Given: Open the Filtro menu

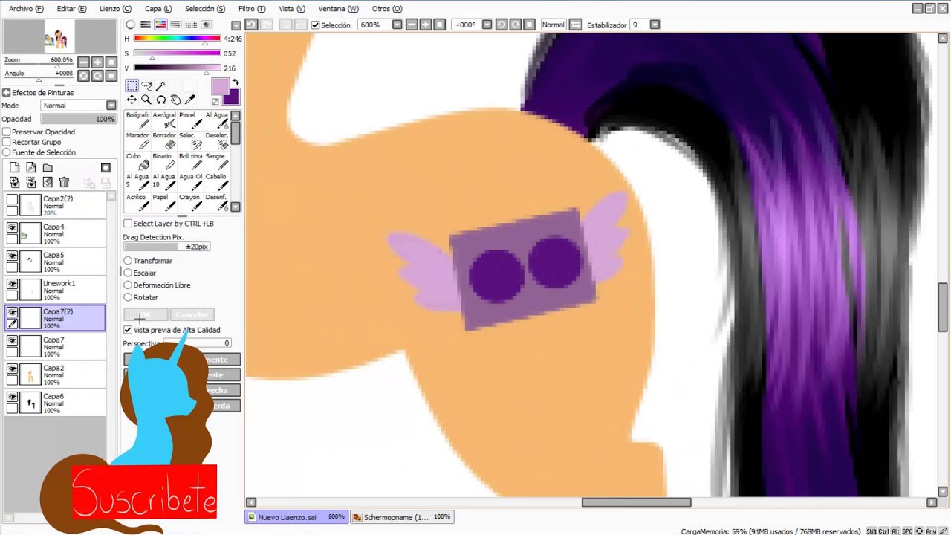Looking at the screenshot, I should coord(251,8).
